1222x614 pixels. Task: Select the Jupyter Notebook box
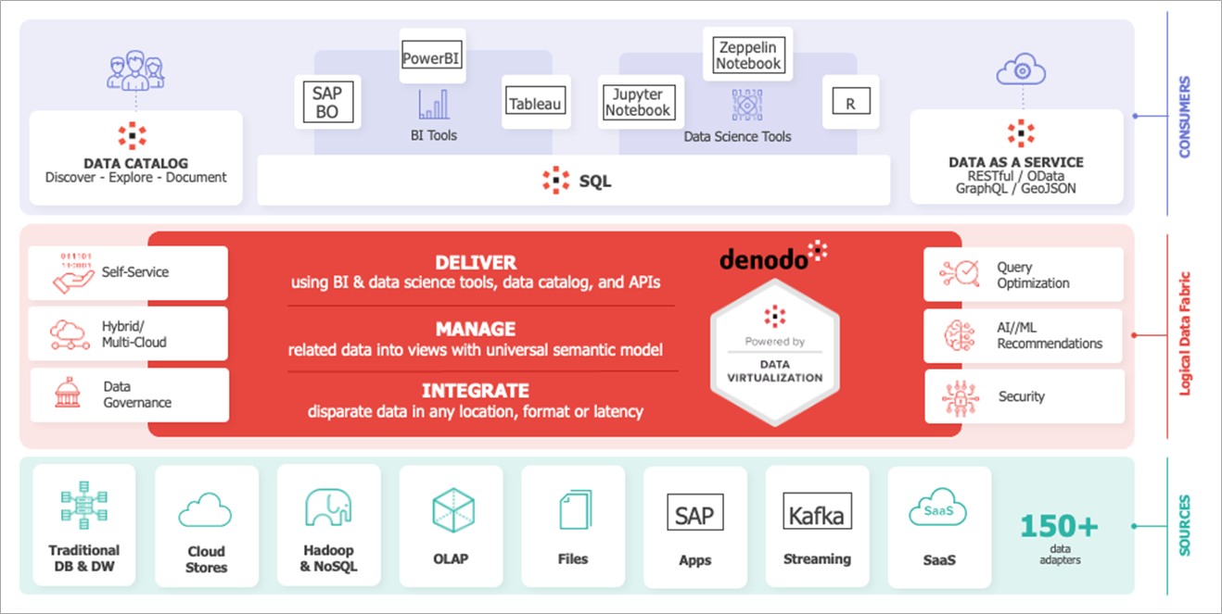[x=638, y=102]
